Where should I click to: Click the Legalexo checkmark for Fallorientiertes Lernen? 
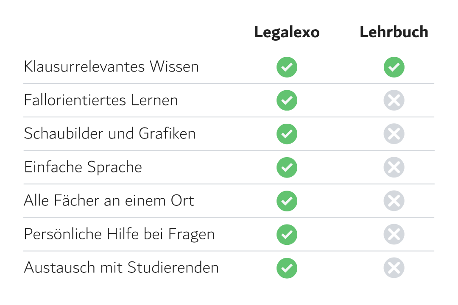click(x=287, y=100)
